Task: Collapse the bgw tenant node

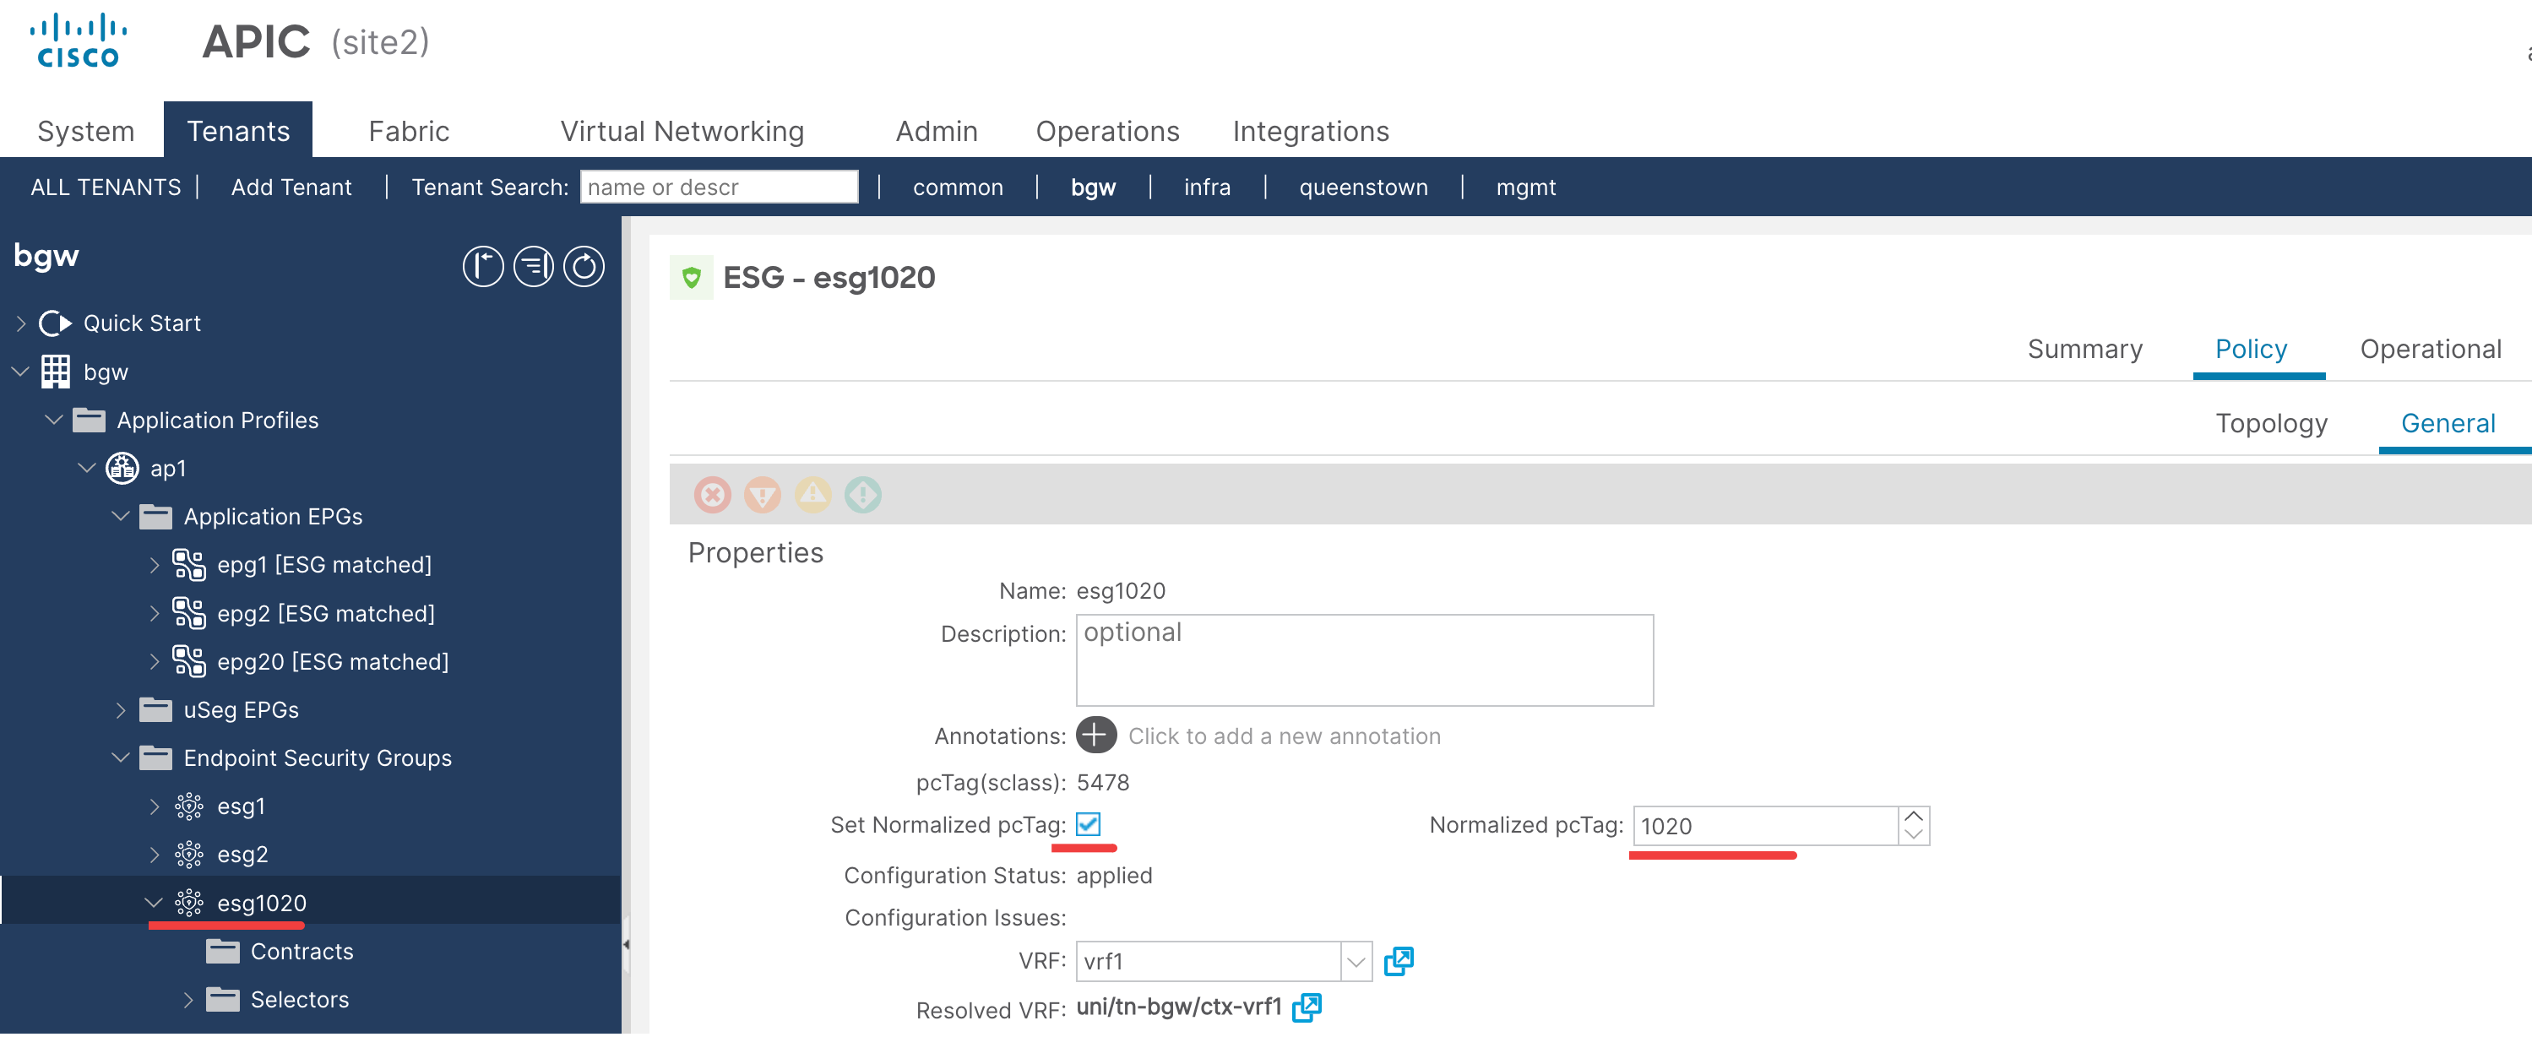Action: tap(20, 372)
